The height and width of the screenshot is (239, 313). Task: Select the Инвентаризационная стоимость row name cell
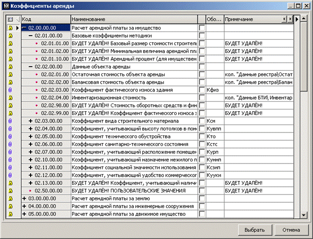(x=134, y=97)
